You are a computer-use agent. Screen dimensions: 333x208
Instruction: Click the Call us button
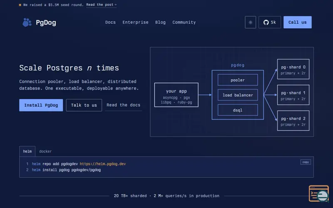tap(297, 22)
